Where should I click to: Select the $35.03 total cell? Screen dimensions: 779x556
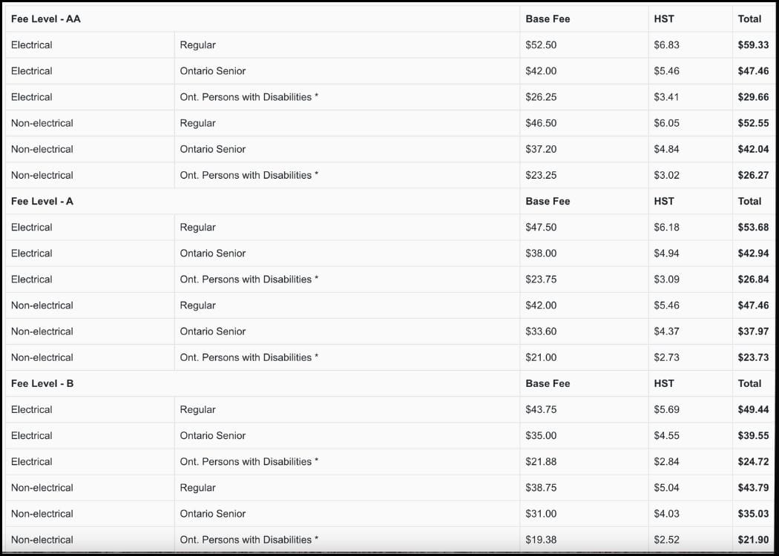tap(753, 513)
